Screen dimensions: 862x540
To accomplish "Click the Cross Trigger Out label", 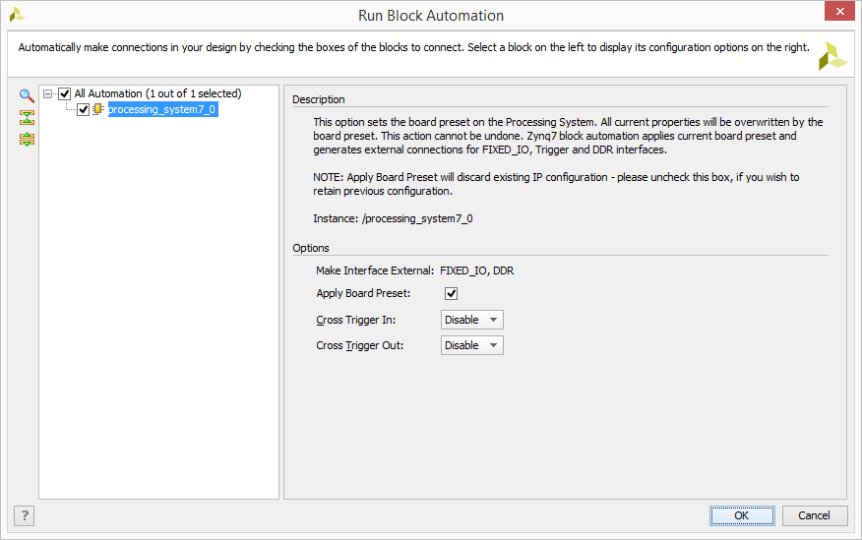I will 359,346.
